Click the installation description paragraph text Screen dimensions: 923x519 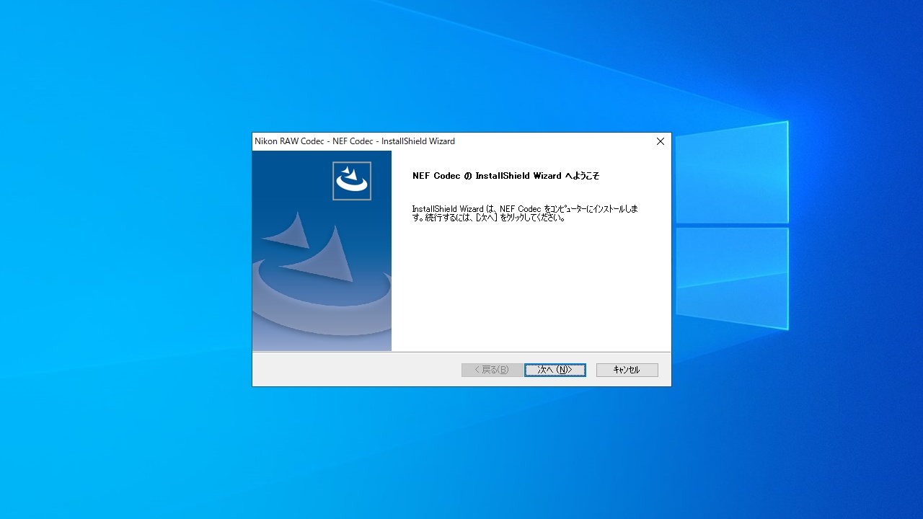pyautogui.click(x=525, y=213)
